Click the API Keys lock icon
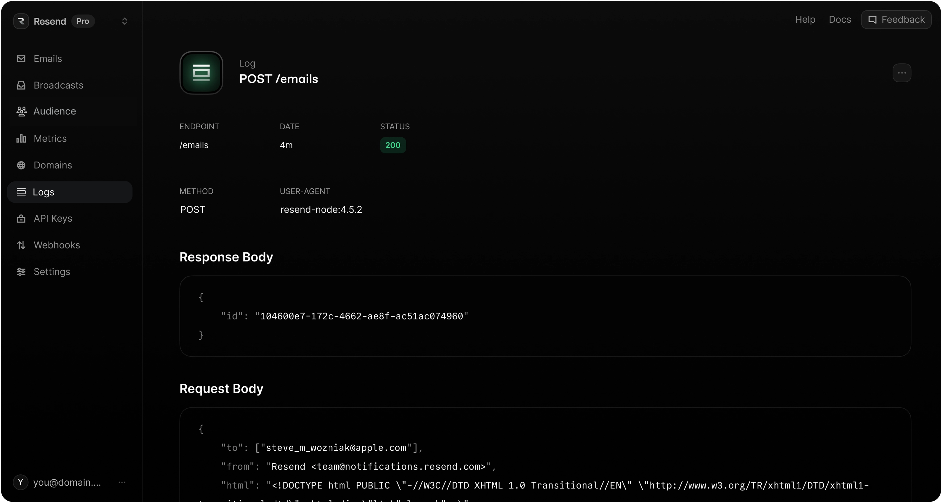The width and height of the screenshot is (942, 503). coord(21,218)
